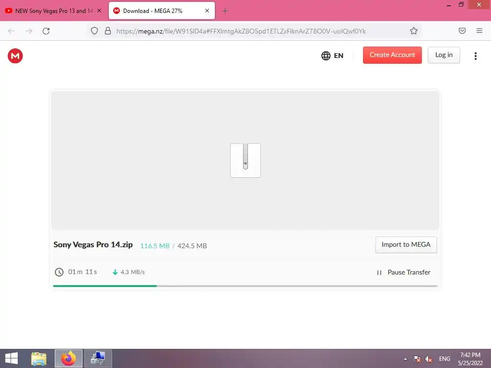Minimize the Firefox window
491x368 pixels.
click(449, 5)
